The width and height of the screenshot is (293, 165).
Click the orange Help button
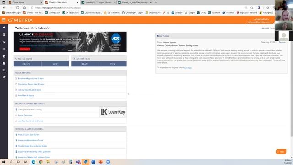[281, 152]
